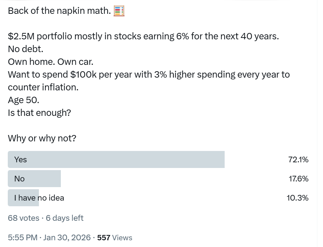Click the "No debt." line
The width and height of the screenshot is (323, 247).
click(25, 49)
